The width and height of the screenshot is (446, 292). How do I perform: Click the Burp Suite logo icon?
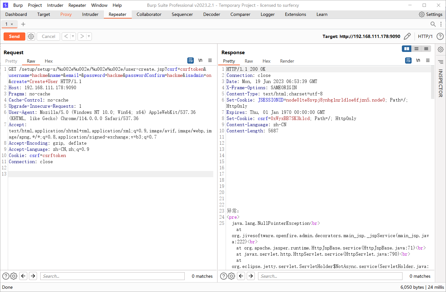(x=6, y=5)
